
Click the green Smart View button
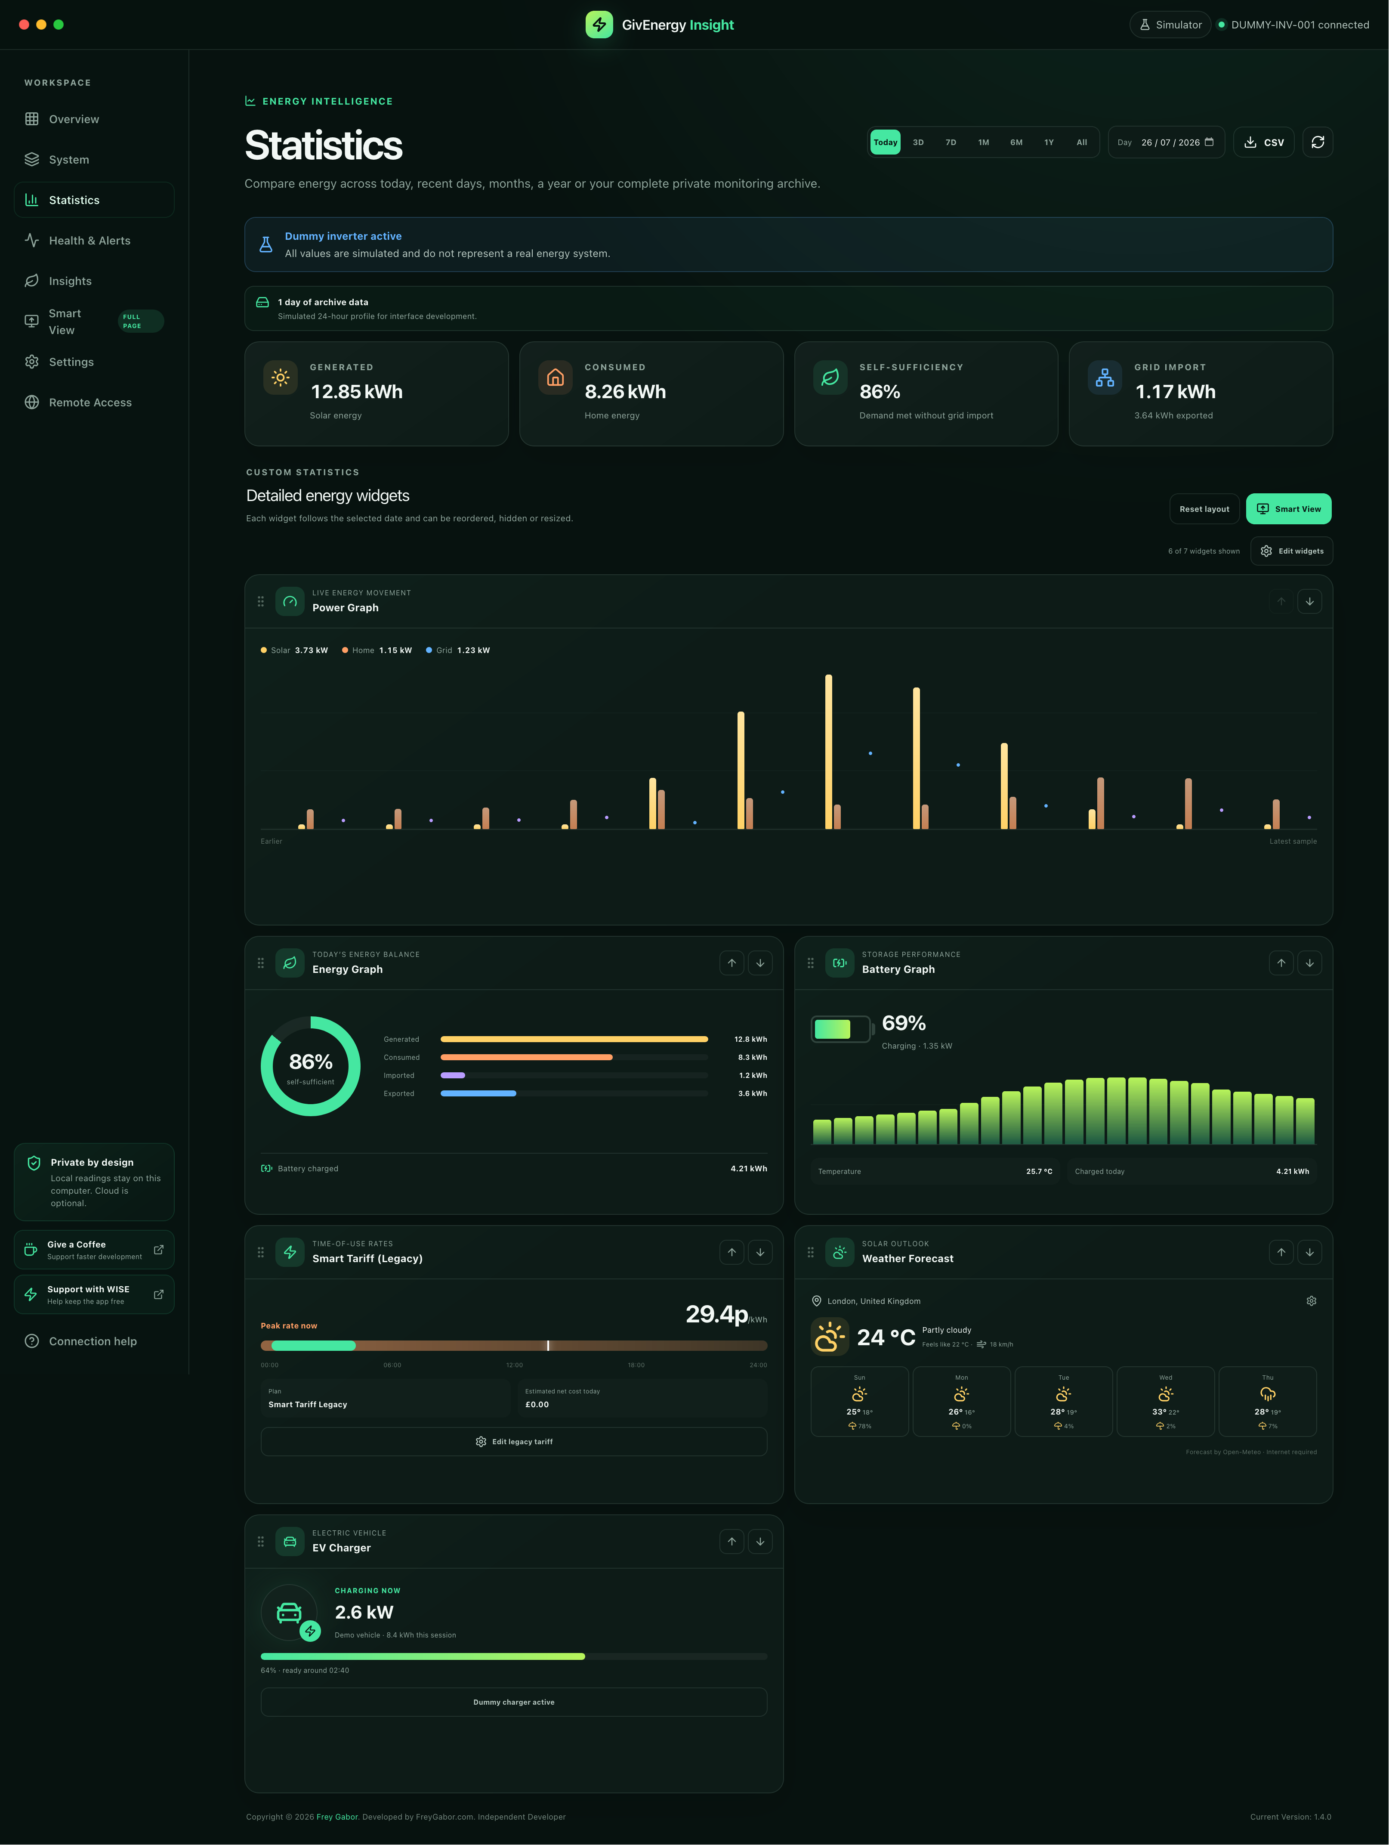tap(1288, 509)
